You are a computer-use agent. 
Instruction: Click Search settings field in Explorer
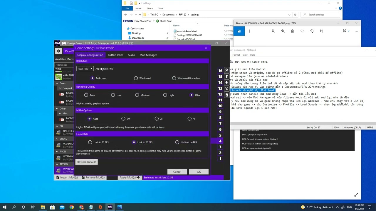tap(321, 15)
